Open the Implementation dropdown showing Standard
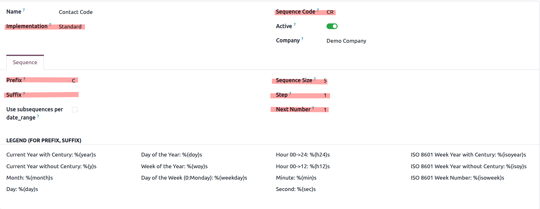The width and height of the screenshot is (540, 209). [70, 27]
